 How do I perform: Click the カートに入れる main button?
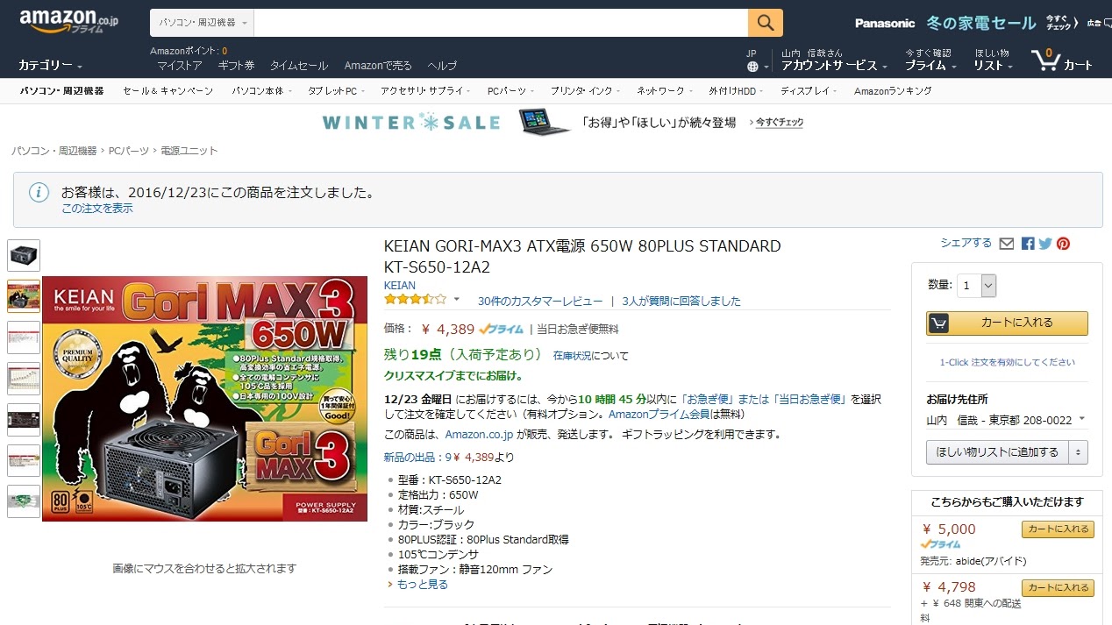tap(1007, 323)
